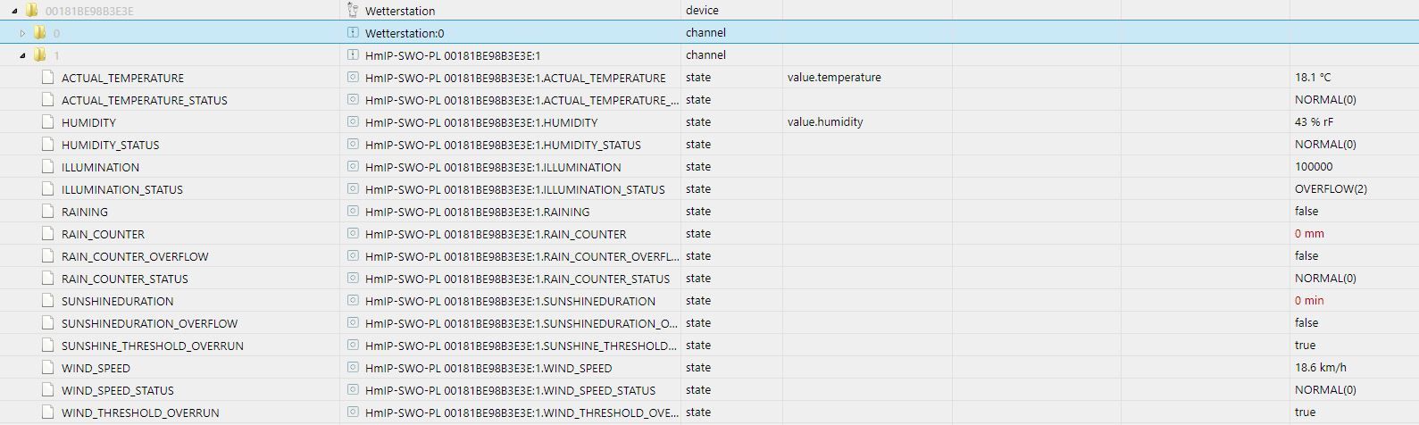Image resolution: width=1419 pixels, height=425 pixels.
Task: Click the file icon of SUNSHINEDURATION
Action: click(x=48, y=301)
